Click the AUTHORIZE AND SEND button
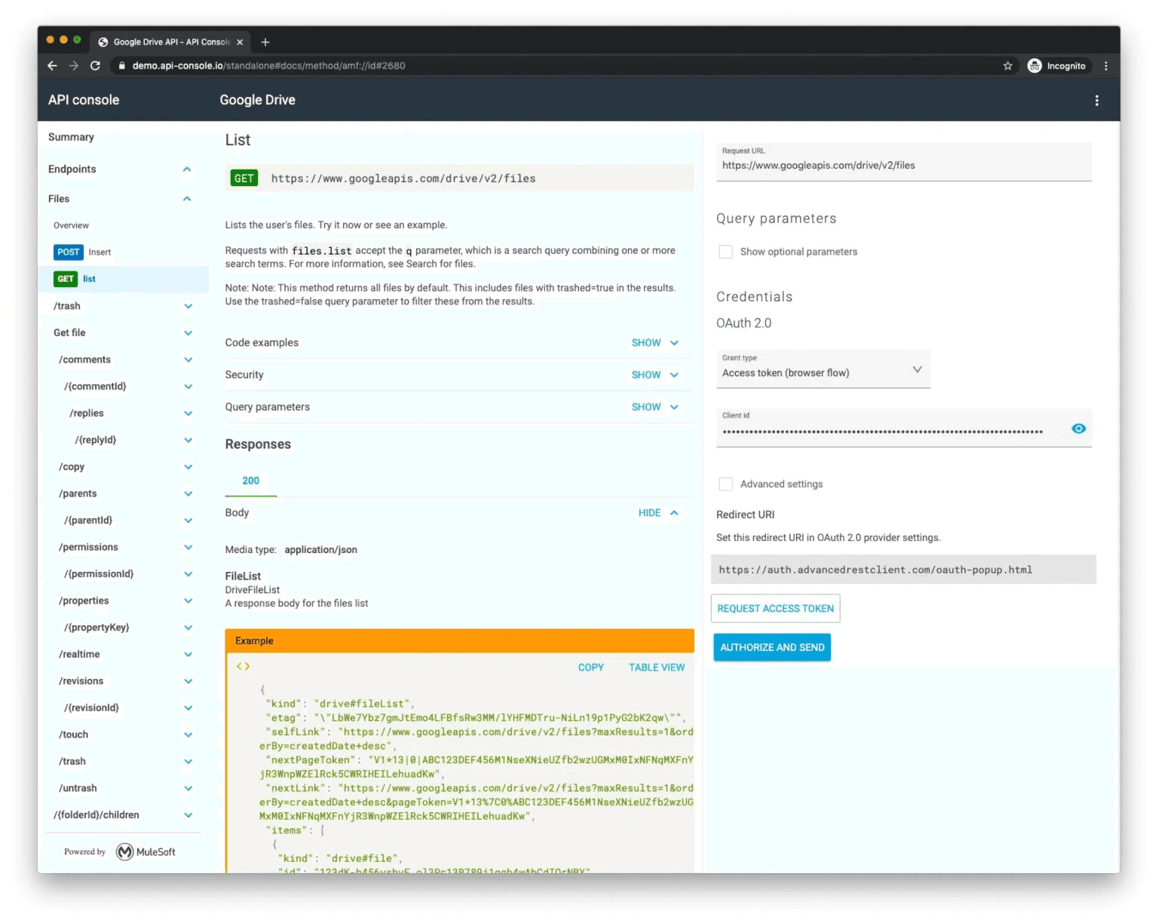The width and height of the screenshot is (1158, 923). (772, 647)
